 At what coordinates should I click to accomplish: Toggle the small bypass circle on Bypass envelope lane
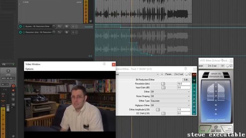pos(24,26)
